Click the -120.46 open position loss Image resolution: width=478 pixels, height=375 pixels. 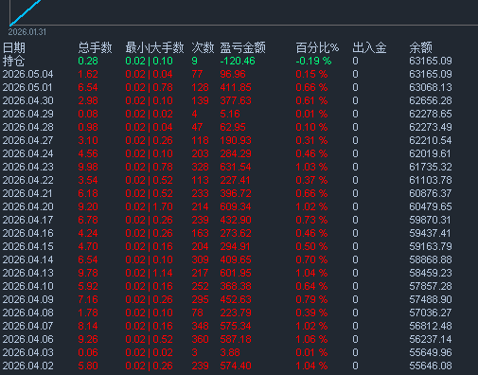pos(238,61)
